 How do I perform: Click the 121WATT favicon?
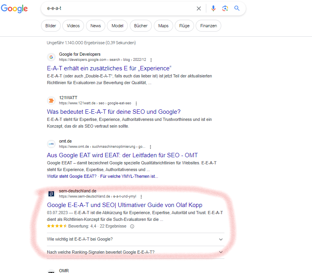click(x=51, y=100)
